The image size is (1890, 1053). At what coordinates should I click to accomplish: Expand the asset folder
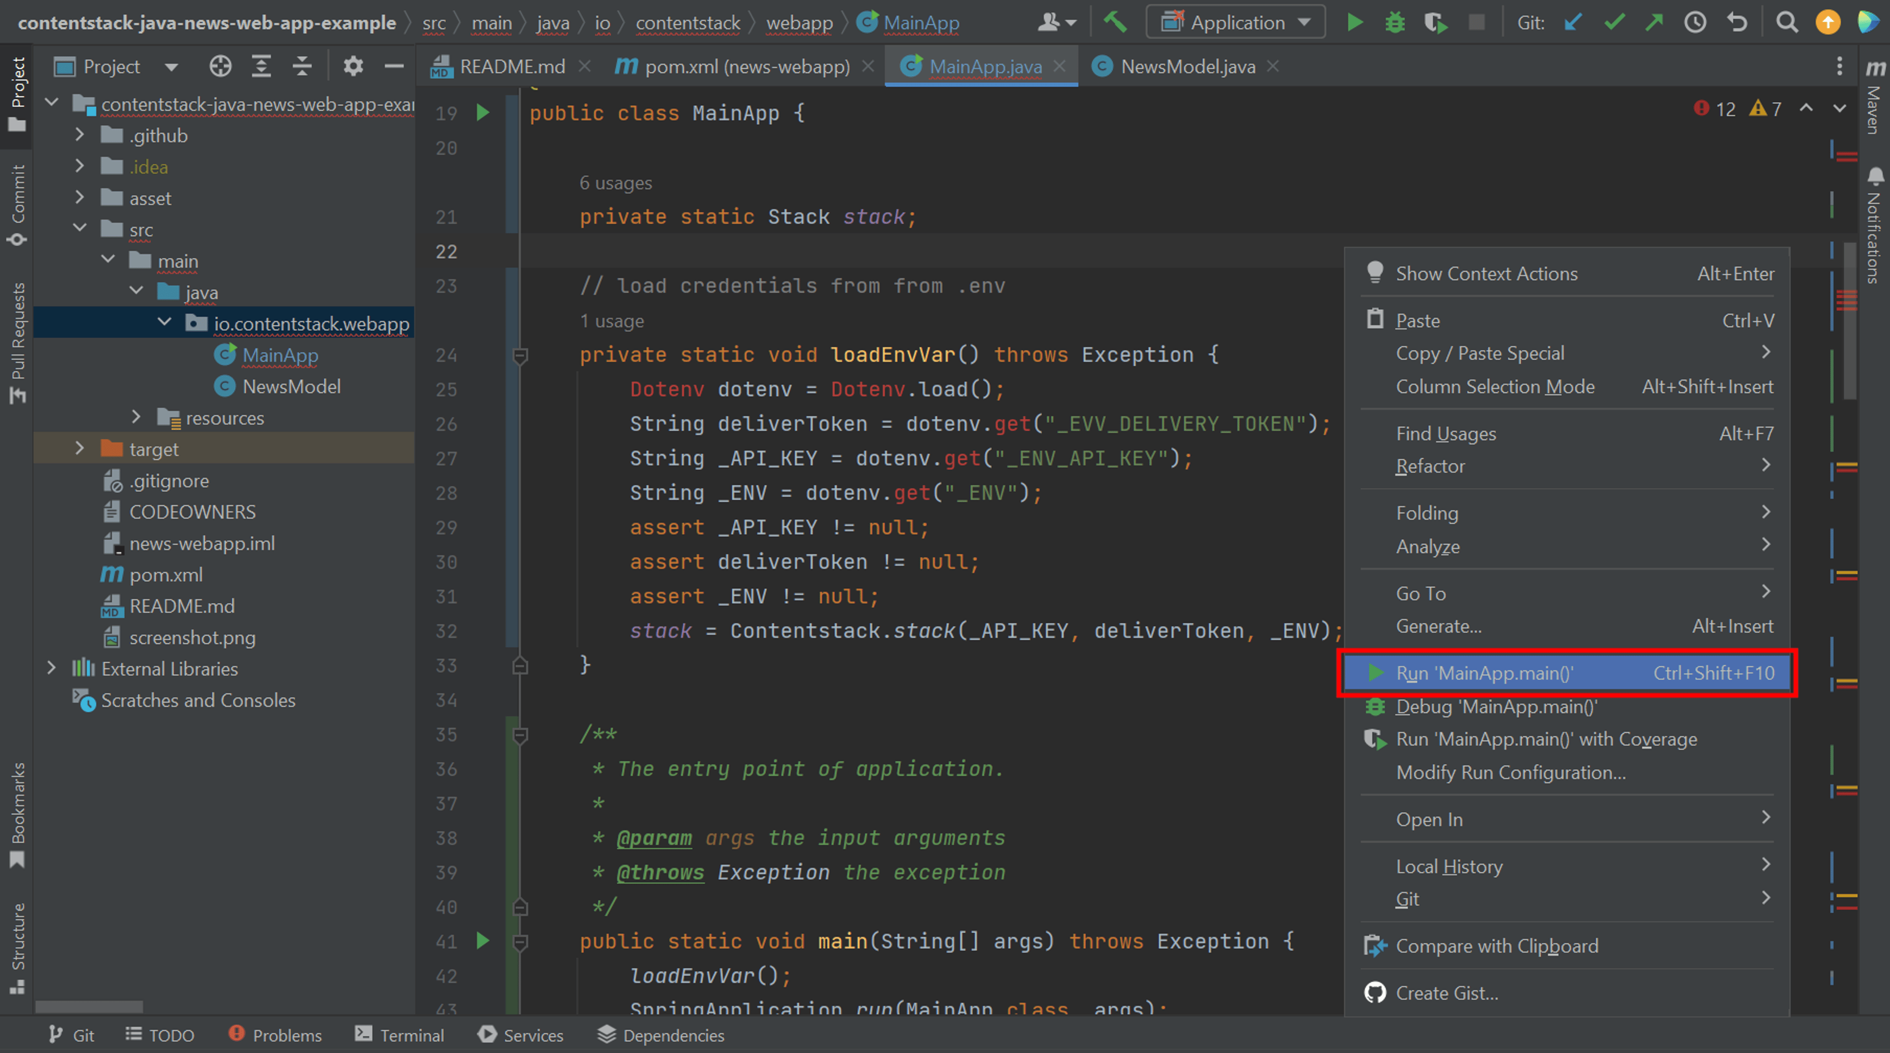(x=79, y=197)
